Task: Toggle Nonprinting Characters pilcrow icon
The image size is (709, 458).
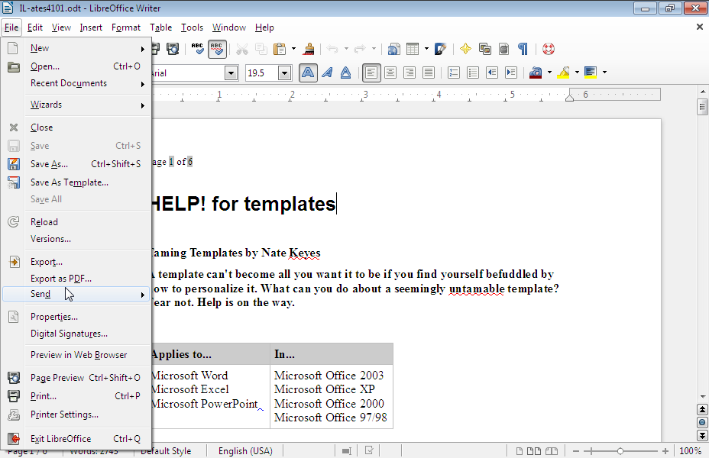Action: [523, 49]
